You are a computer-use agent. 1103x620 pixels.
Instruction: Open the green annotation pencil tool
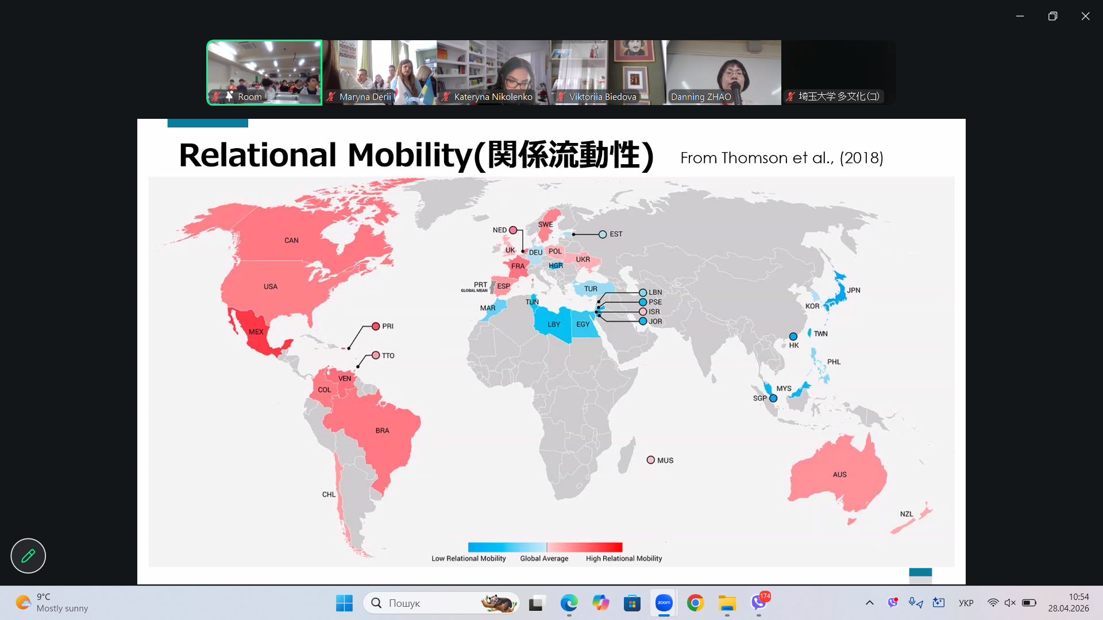pos(28,556)
